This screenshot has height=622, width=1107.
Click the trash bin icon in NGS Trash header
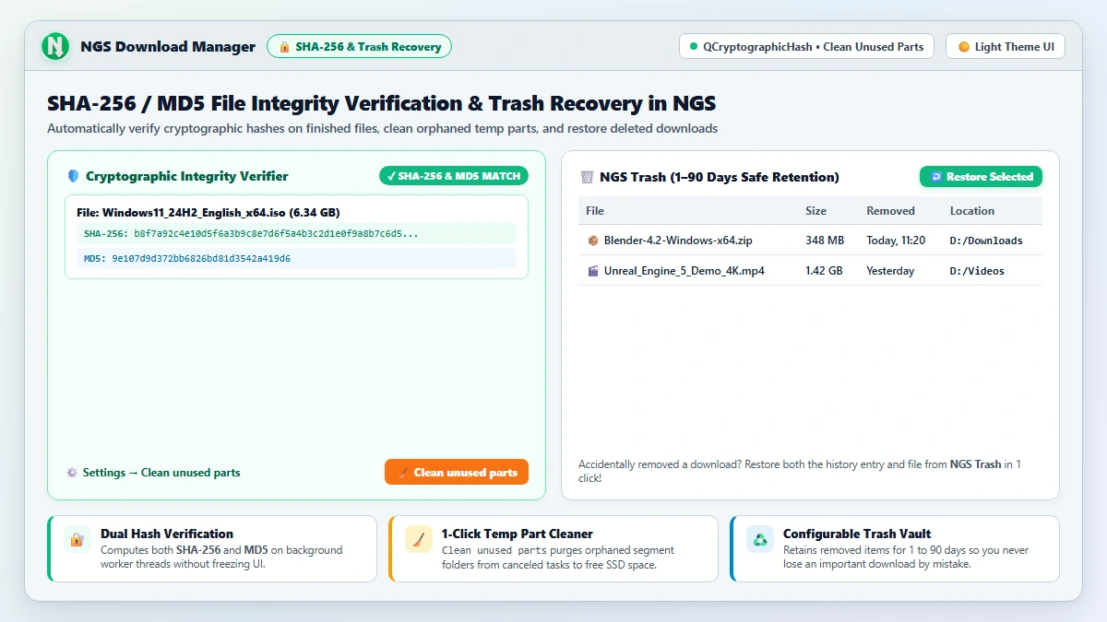click(587, 177)
